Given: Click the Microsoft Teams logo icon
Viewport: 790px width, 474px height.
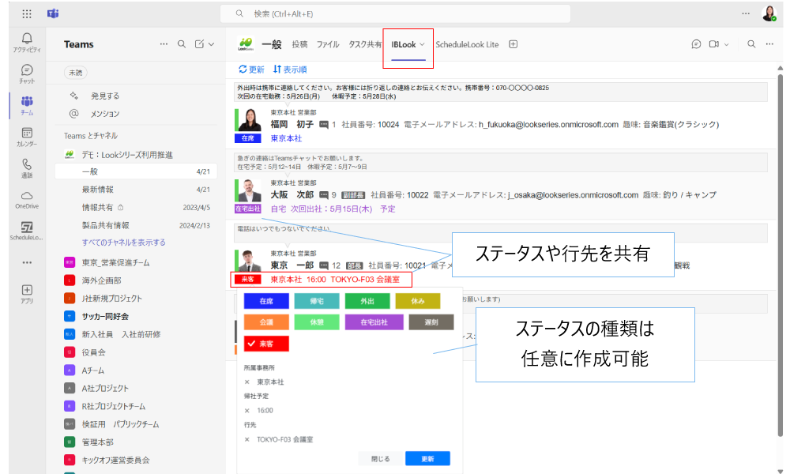Looking at the screenshot, I should [x=53, y=13].
